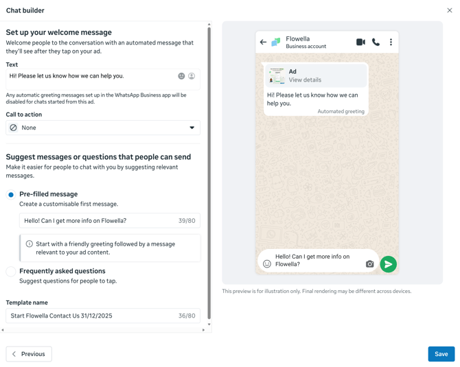
Task: Click the personalization icon in text field
Action: click(192, 76)
